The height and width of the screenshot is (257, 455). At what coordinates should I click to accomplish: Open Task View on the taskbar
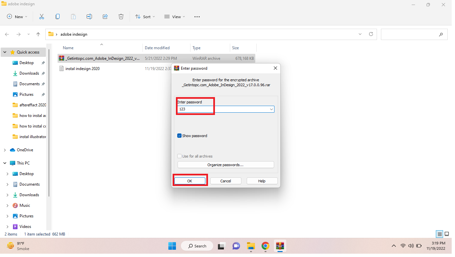(221, 246)
